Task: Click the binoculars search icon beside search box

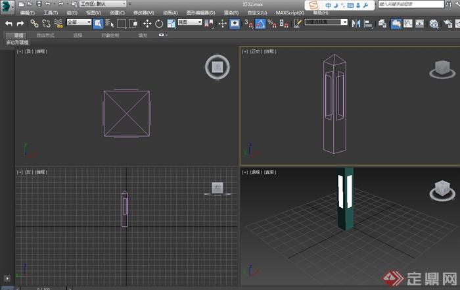Action: (x=449, y=4)
